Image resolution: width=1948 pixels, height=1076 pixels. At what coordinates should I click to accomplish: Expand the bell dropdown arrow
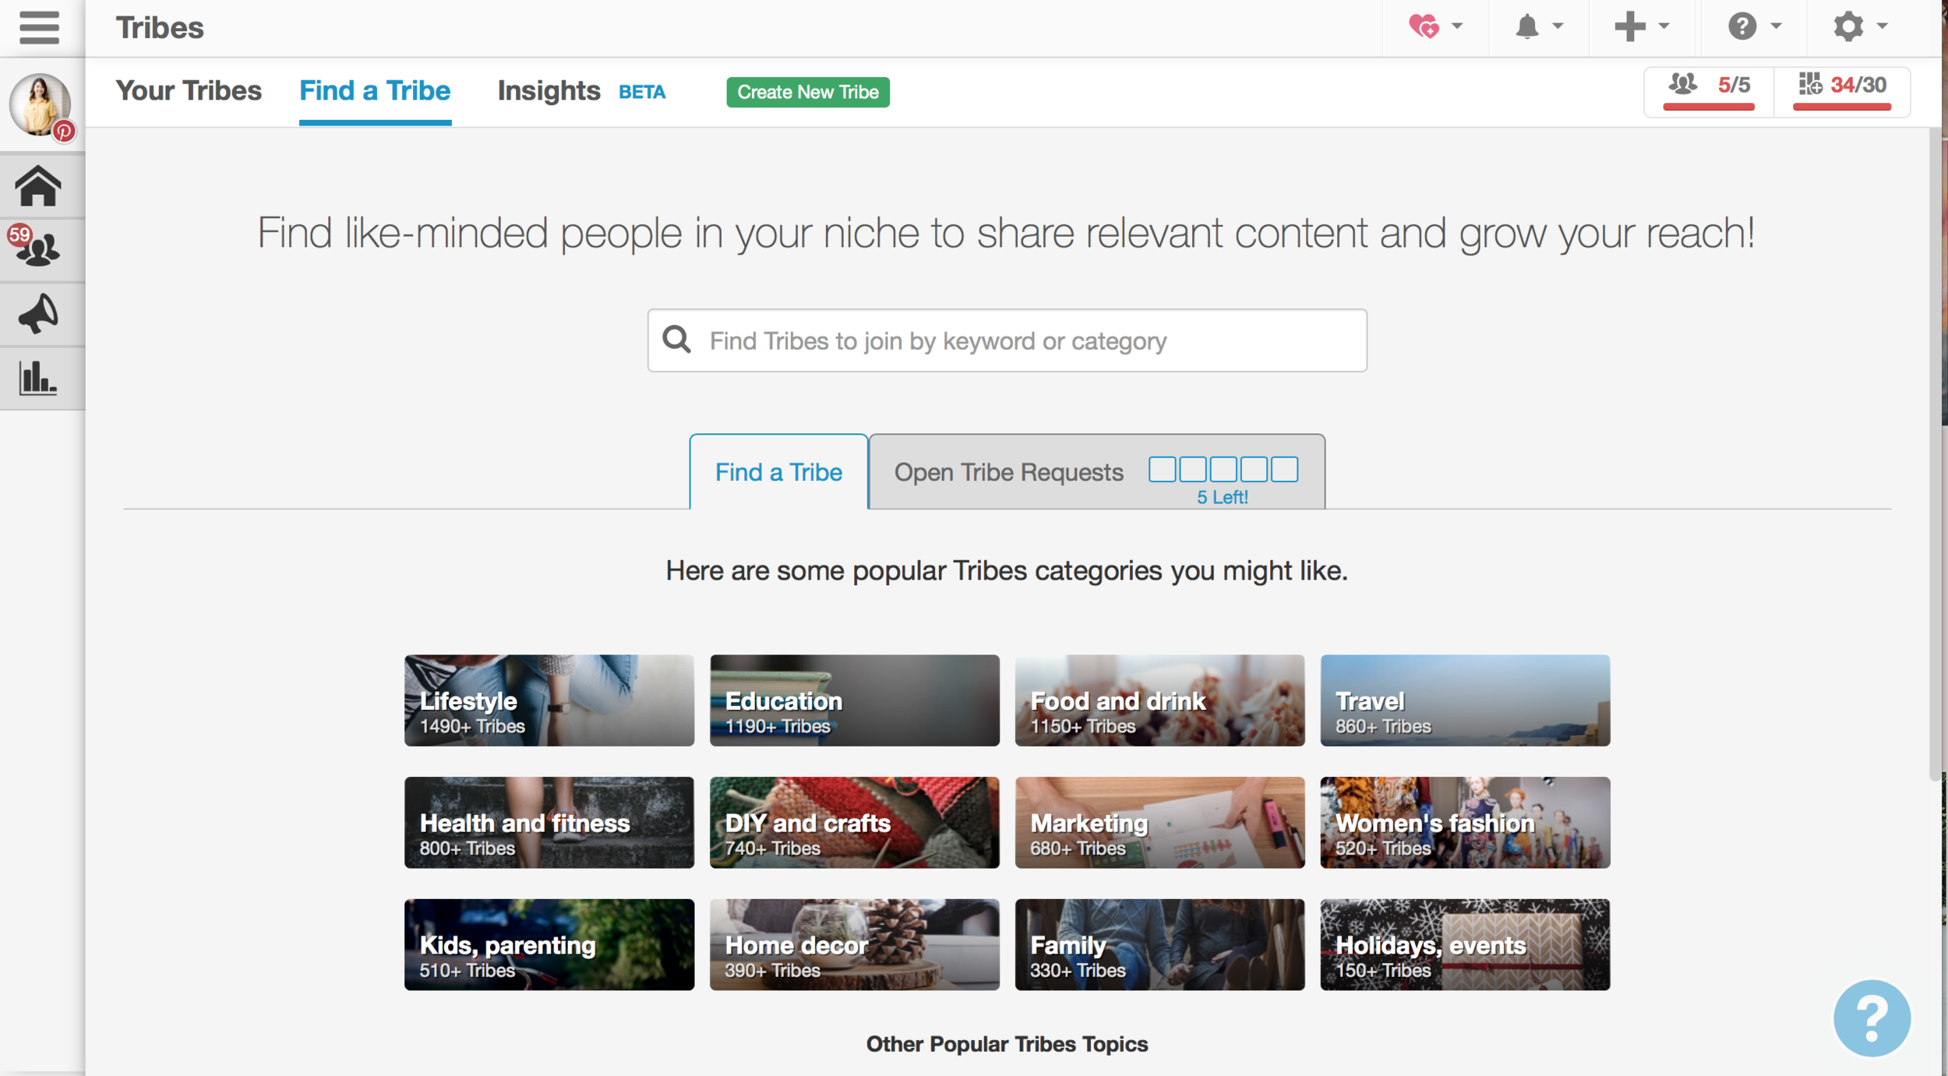point(1558,26)
